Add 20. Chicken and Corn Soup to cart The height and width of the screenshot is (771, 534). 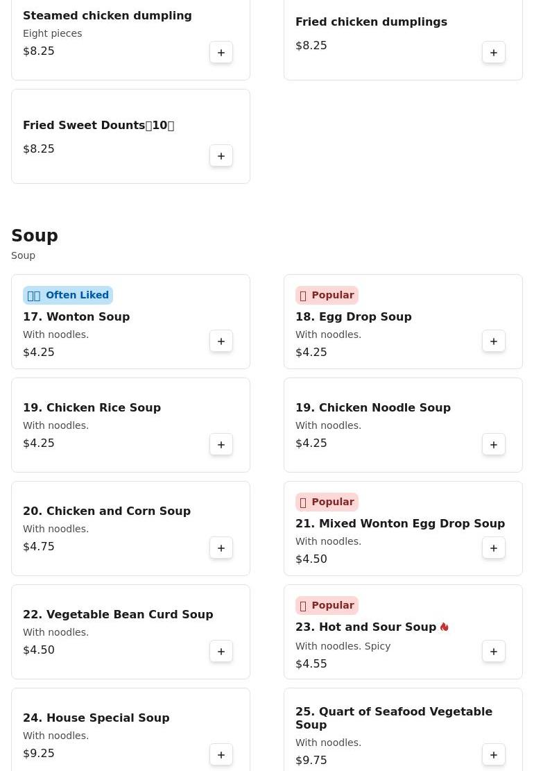(221, 548)
